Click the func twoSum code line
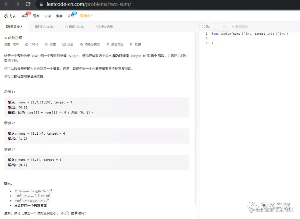The width and height of the screenshot is (300, 219). (x=250, y=34)
